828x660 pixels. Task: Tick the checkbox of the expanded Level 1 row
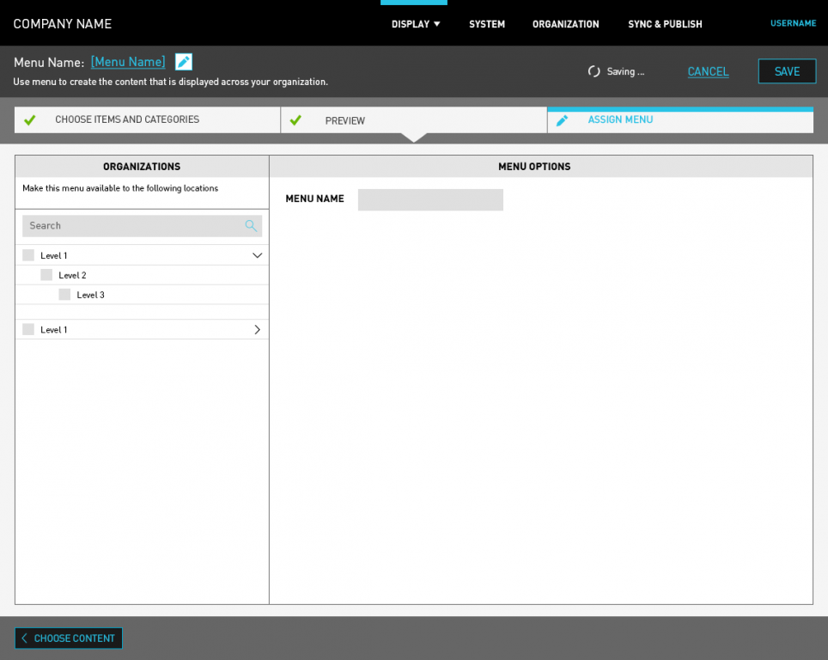click(x=28, y=255)
